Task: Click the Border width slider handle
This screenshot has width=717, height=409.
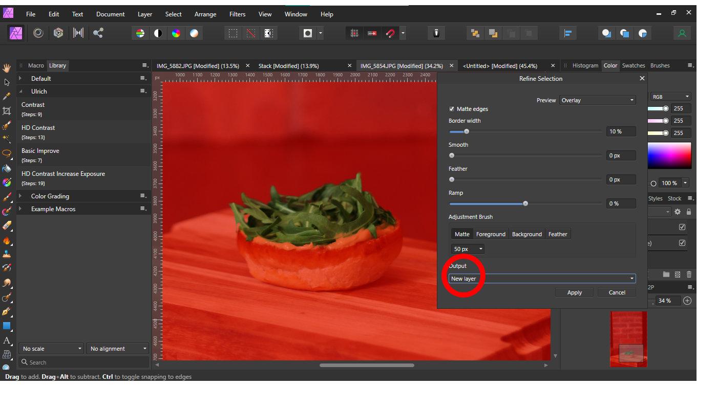Action: 466,131
